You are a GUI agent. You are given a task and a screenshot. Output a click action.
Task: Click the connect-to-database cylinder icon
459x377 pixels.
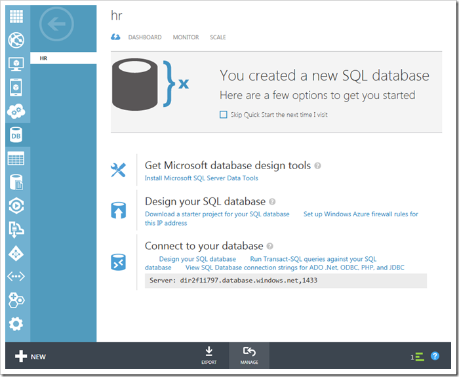pos(118,262)
